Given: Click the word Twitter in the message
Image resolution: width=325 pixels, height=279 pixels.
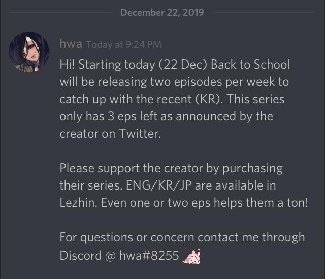Looking at the screenshot, I should click(x=140, y=133).
